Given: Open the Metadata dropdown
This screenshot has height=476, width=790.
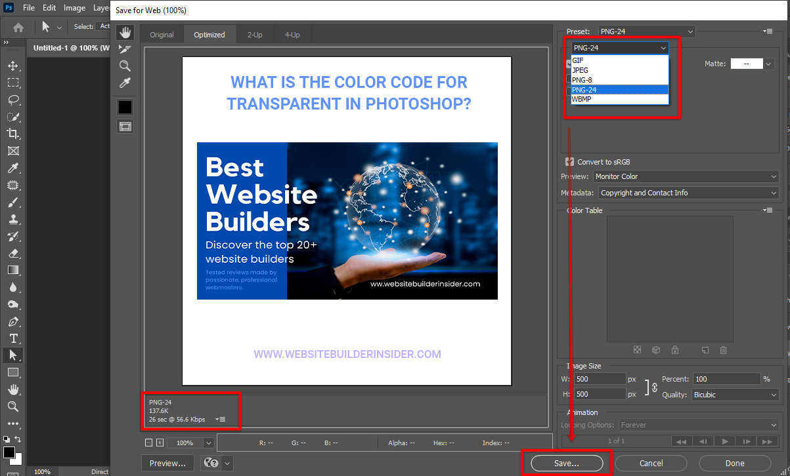Looking at the screenshot, I should 688,193.
